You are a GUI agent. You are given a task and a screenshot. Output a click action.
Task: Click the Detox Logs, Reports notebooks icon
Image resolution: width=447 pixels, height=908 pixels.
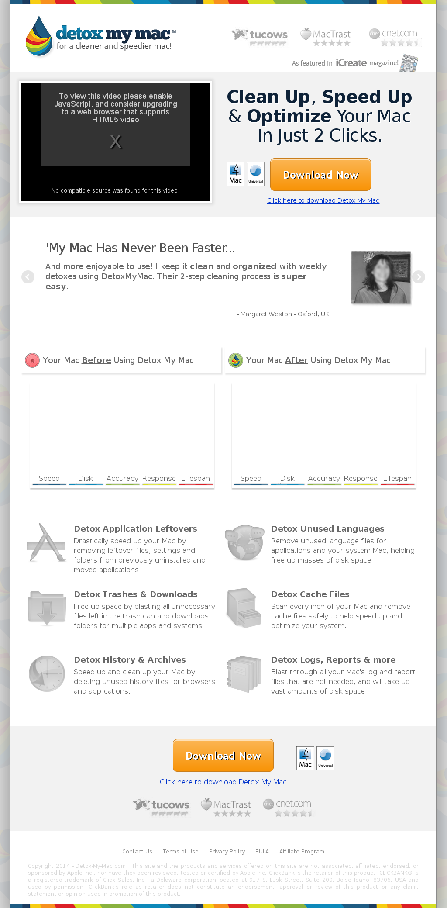tap(244, 674)
